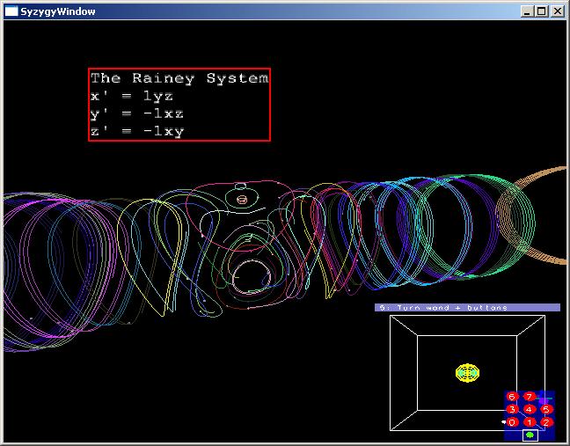
Task: Maximize the SyzygyWindow
Action: 542,11
